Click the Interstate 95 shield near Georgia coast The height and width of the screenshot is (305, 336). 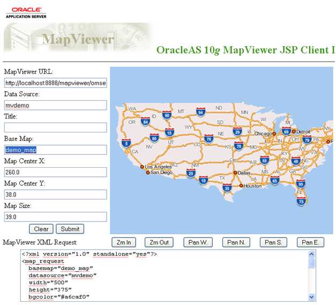(x=301, y=183)
